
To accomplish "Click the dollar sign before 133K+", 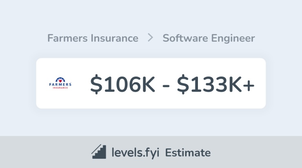I will (183, 84).
